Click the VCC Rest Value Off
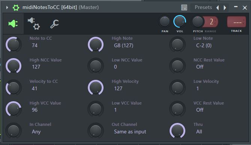This screenshot has width=251, height=145. tap(200, 110)
